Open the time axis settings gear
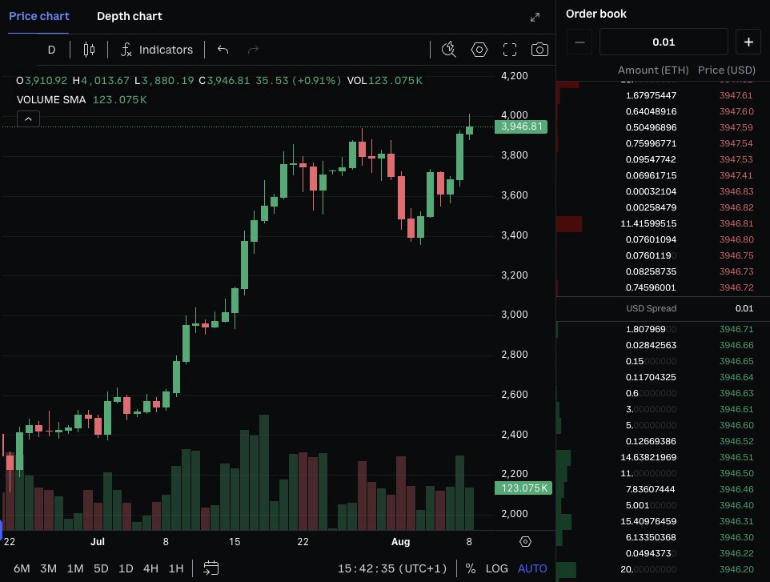This screenshot has height=582, width=770. coord(524,541)
